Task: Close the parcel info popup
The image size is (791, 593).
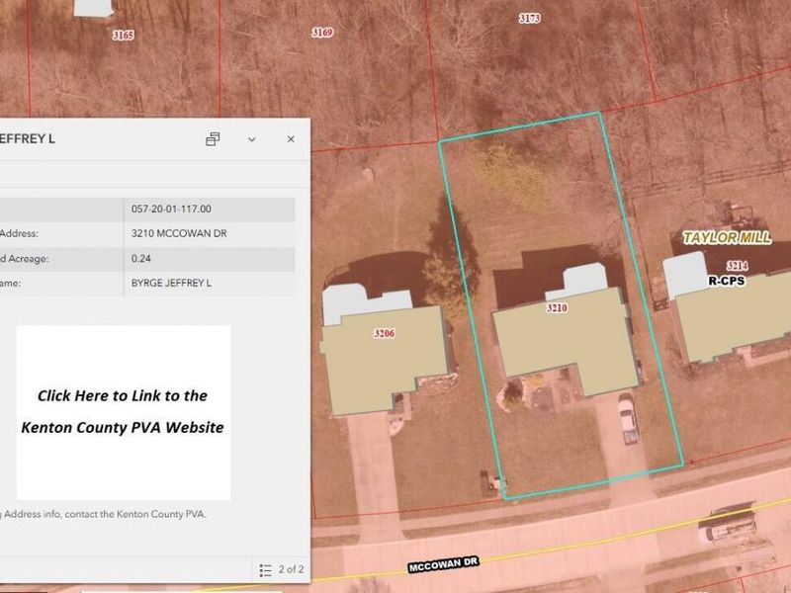Action: [x=291, y=139]
